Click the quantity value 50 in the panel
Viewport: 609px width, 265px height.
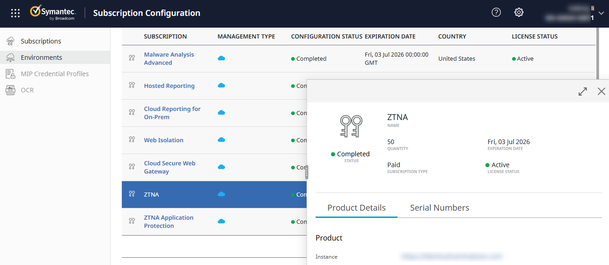click(391, 142)
